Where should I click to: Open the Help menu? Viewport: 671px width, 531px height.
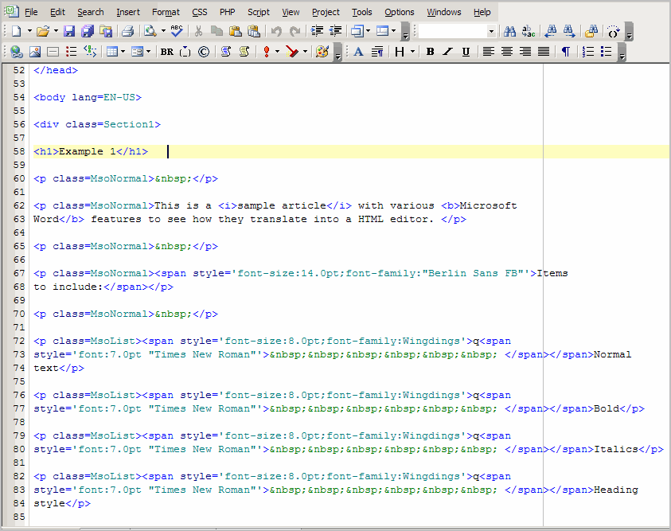pyautogui.click(x=482, y=12)
